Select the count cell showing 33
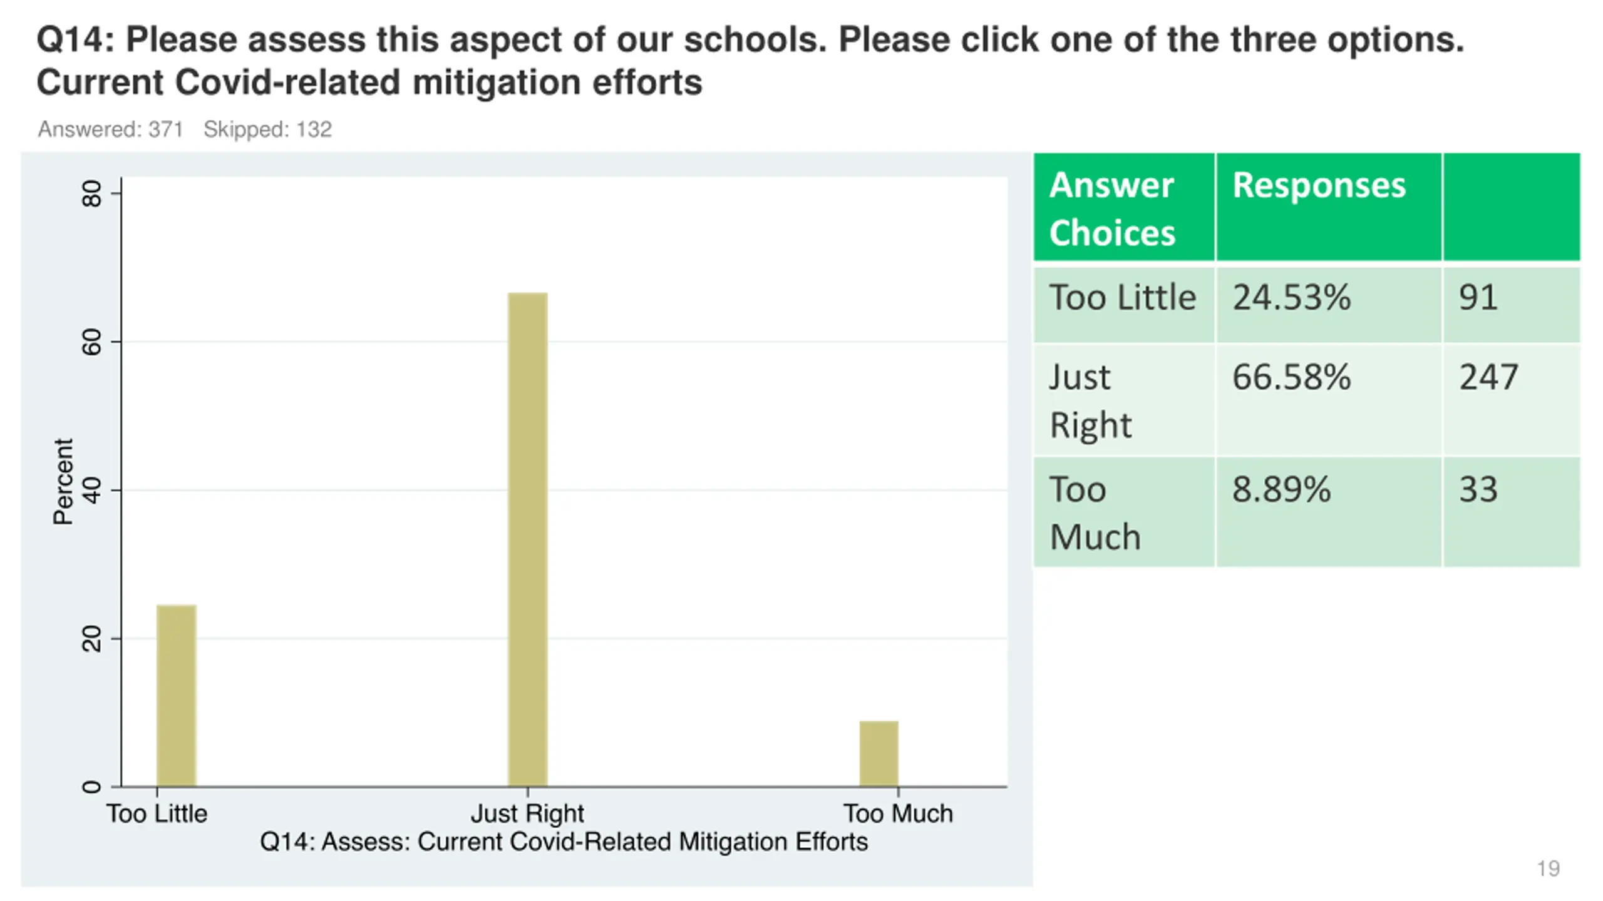 click(x=1512, y=512)
